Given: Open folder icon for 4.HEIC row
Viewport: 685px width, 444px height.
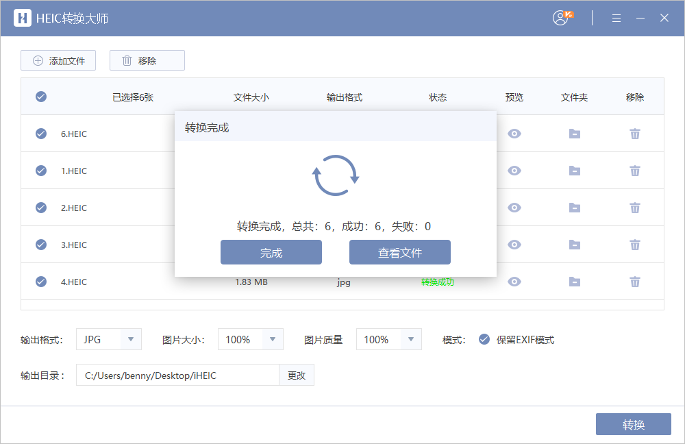Looking at the screenshot, I should [575, 282].
